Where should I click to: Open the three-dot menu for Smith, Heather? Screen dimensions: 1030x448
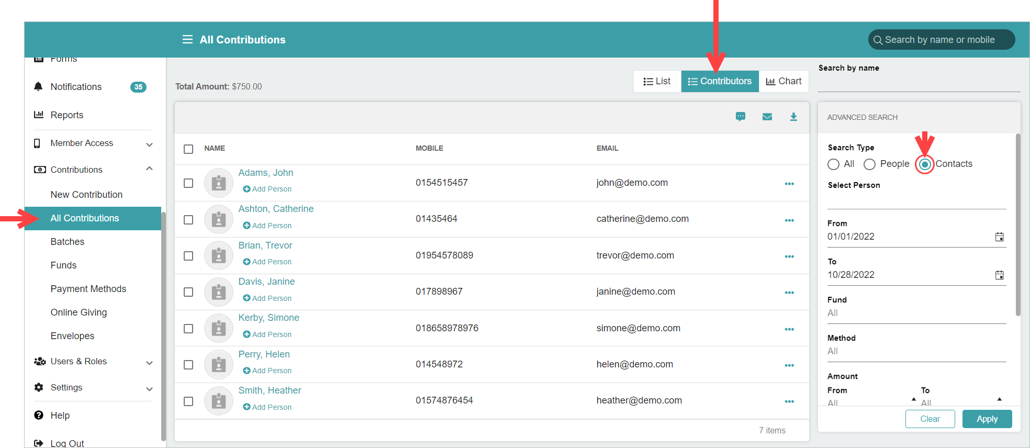(x=789, y=401)
